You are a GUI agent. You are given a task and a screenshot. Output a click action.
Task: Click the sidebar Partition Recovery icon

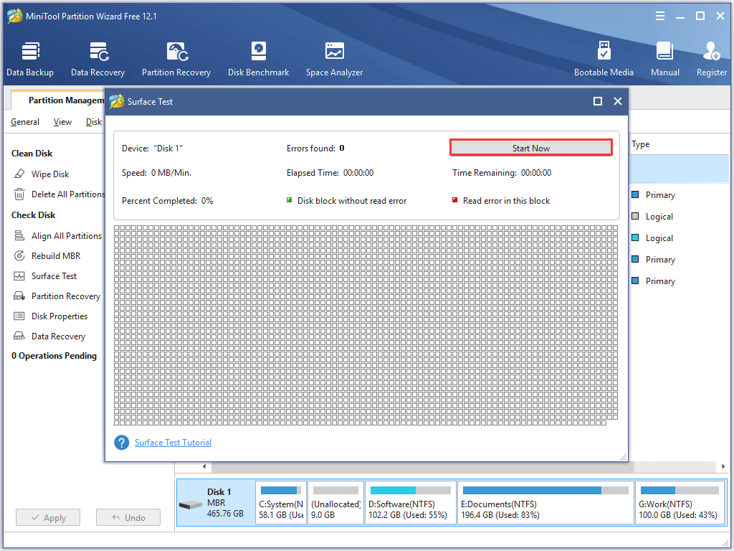pyautogui.click(x=19, y=296)
